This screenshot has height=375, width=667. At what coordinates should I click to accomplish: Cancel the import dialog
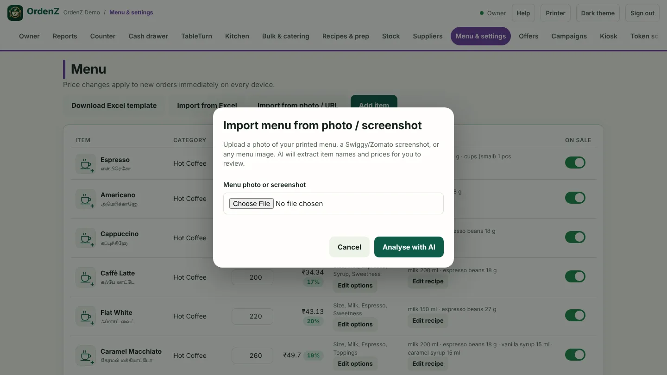[x=349, y=247]
